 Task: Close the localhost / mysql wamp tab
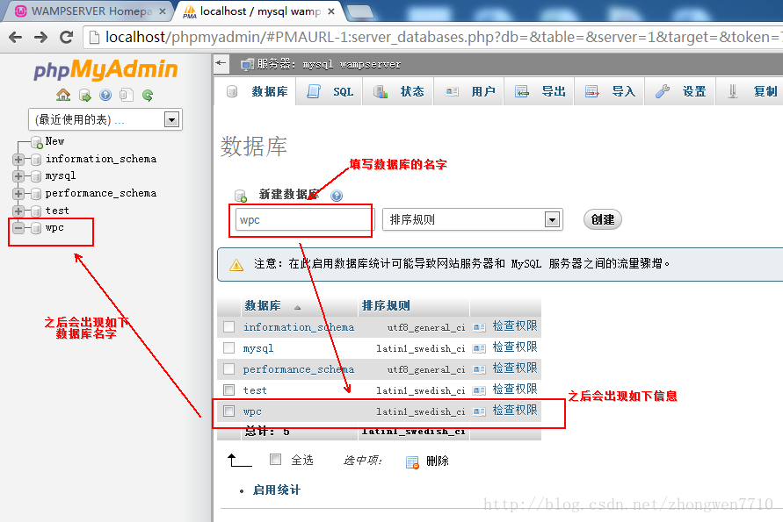pyautogui.click(x=331, y=11)
